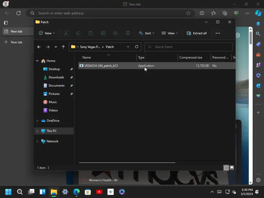
Task: Refresh the Patch folder view
Action: [137, 47]
